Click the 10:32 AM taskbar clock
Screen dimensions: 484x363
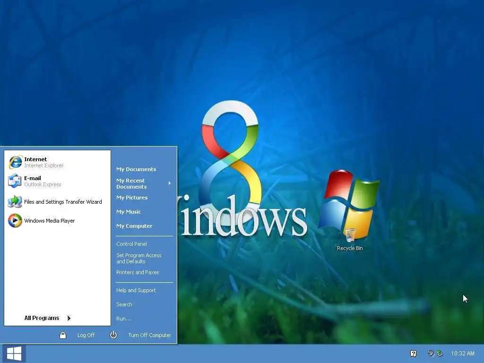tap(462, 354)
